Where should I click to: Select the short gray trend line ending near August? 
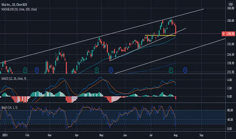pos(148,44)
